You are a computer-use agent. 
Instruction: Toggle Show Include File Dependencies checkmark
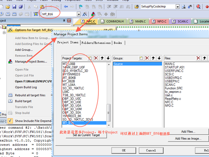(x=10, y=121)
